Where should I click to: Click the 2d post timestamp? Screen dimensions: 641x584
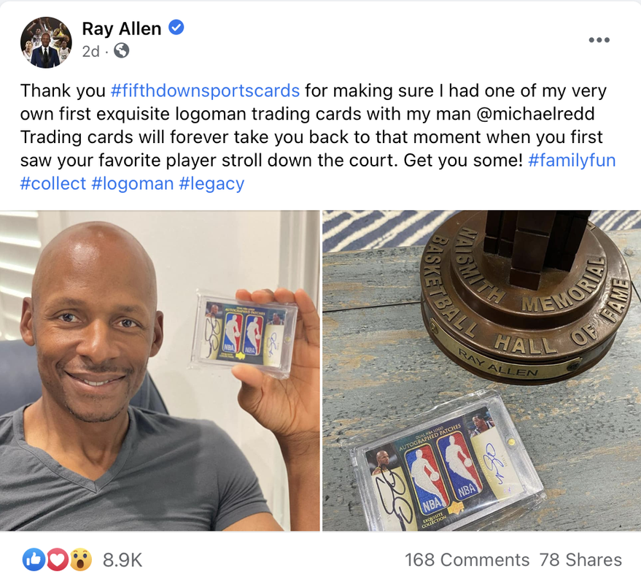click(90, 52)
